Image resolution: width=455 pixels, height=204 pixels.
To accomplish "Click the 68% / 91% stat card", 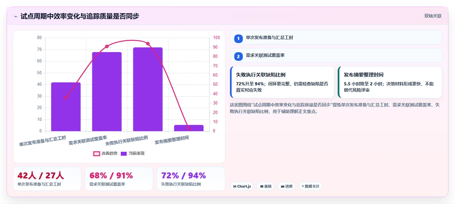I will (119, 179).
